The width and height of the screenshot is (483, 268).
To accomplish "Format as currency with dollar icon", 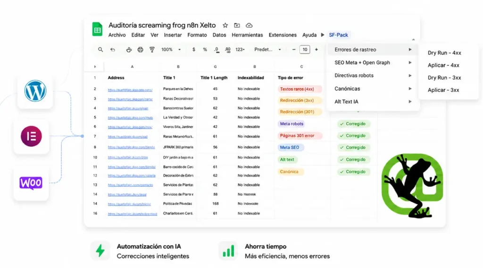I will click(x=193, y=49).
